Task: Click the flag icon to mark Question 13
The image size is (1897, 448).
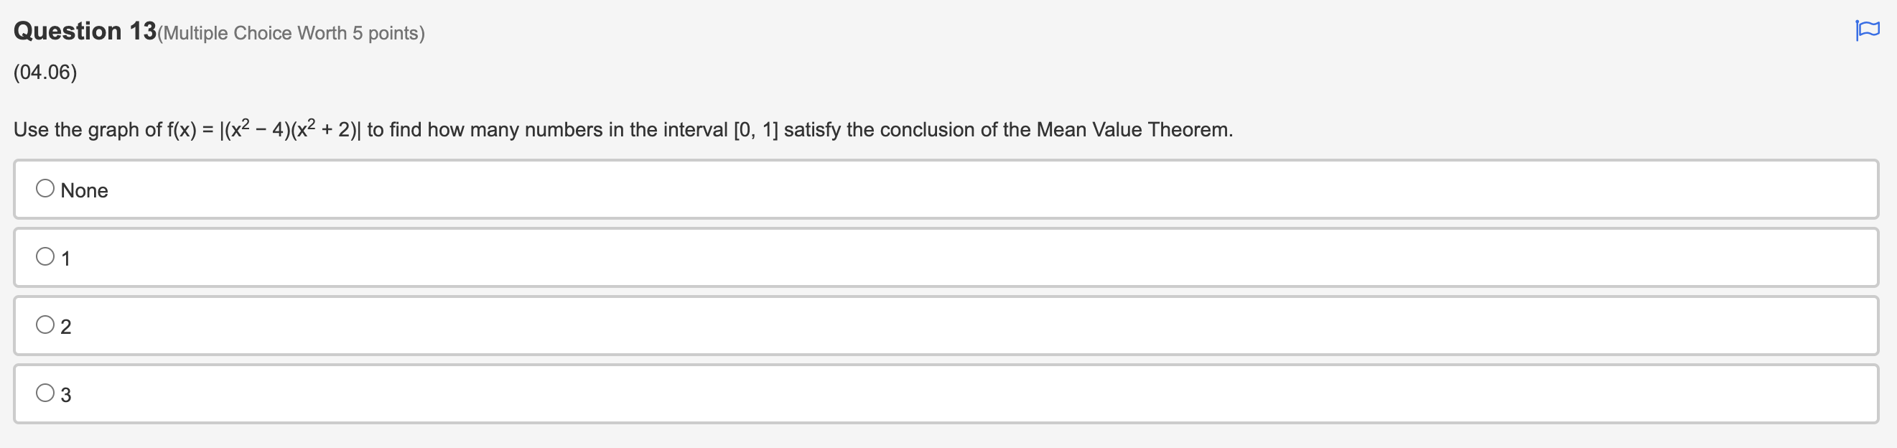Action: 1869,29
